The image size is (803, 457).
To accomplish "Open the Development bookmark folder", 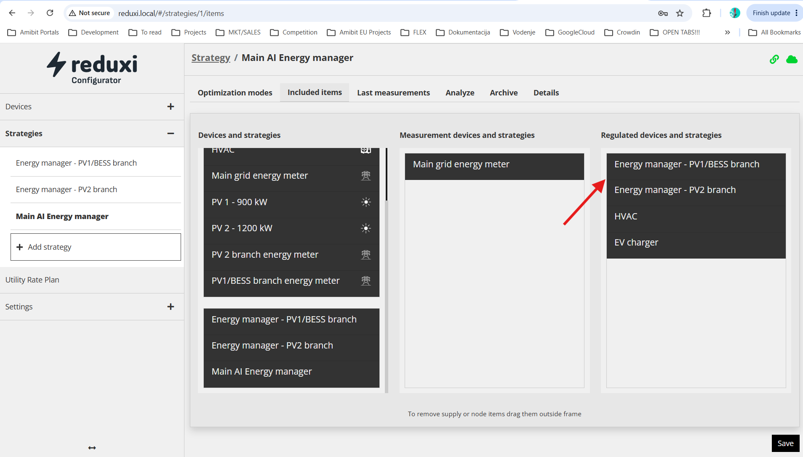I will [93, 32].
